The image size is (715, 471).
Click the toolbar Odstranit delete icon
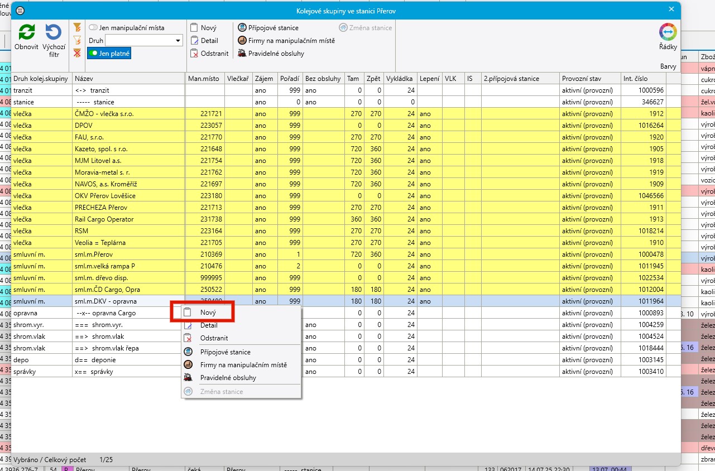point(194,54)
